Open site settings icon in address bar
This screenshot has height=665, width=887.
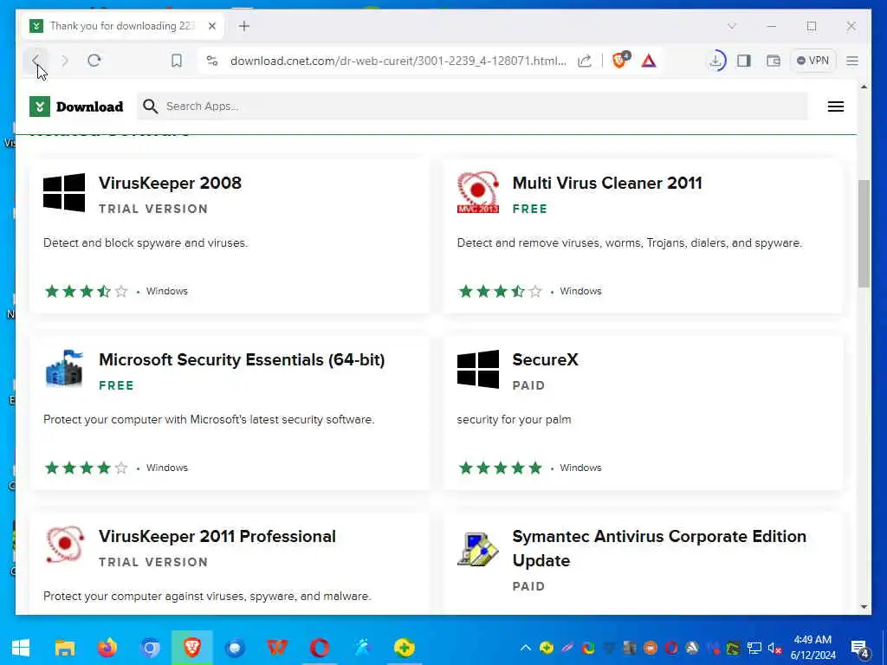pos(212,61)
